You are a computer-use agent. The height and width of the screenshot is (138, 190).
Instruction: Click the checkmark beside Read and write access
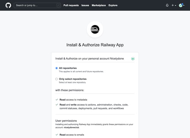[57, 105]
